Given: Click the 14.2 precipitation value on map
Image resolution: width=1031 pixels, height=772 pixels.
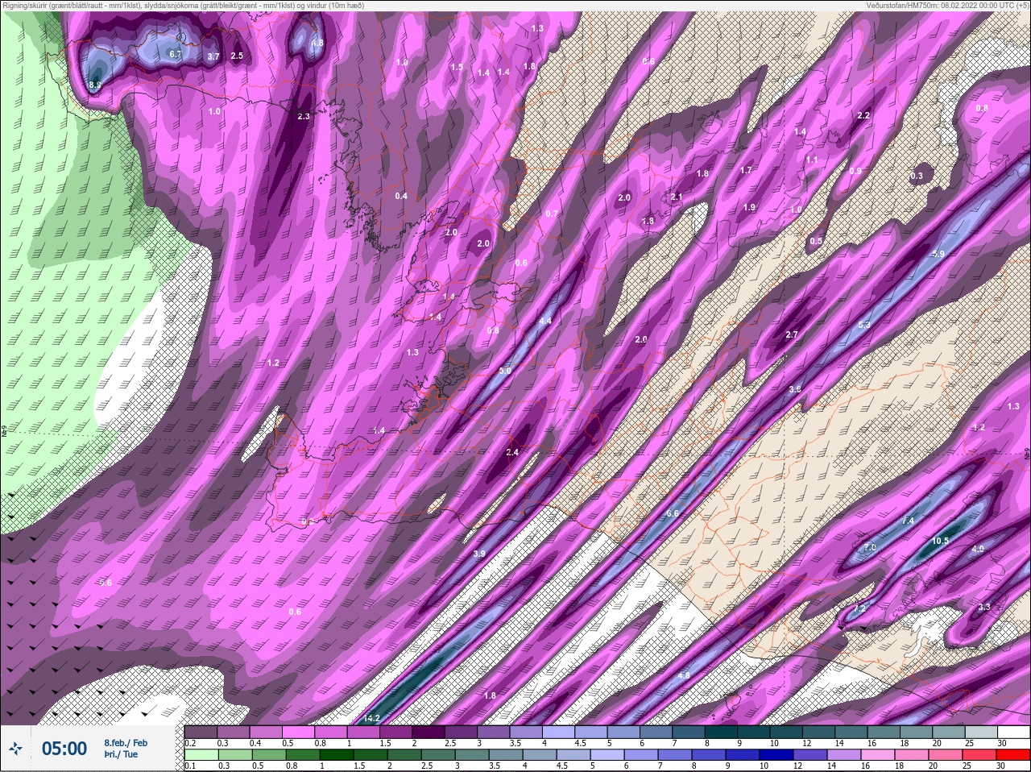Looking at the screenshot, I should 371,718.
